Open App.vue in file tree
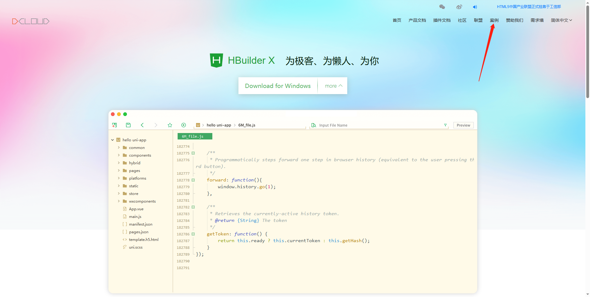This screenshot has height=297, width=590. (x=136, y=209)
